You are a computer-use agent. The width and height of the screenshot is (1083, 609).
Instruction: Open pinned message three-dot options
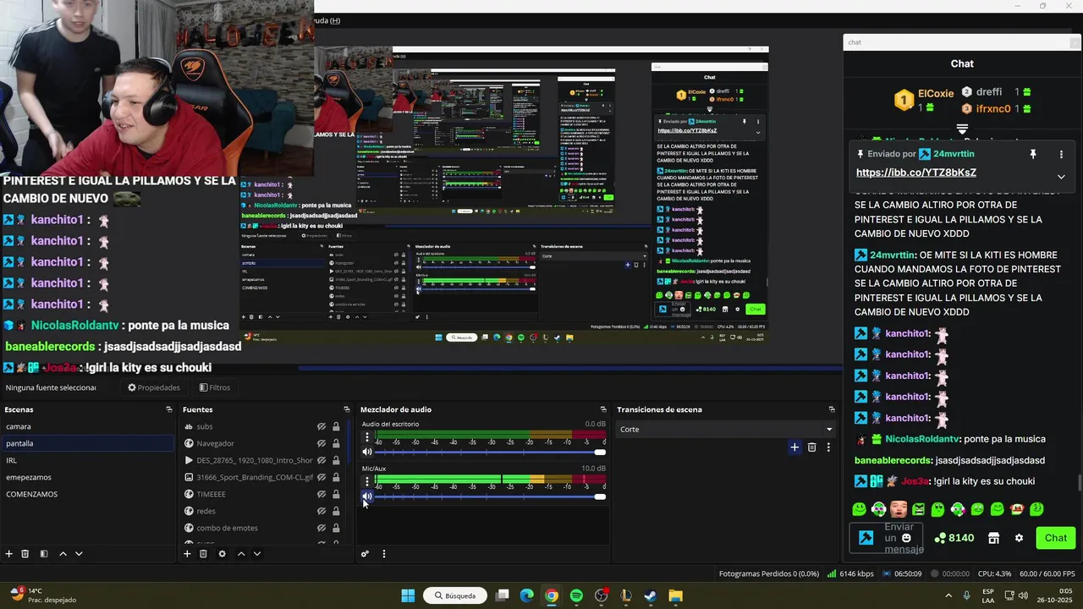pyautogui.click(x=1061, y=155)
